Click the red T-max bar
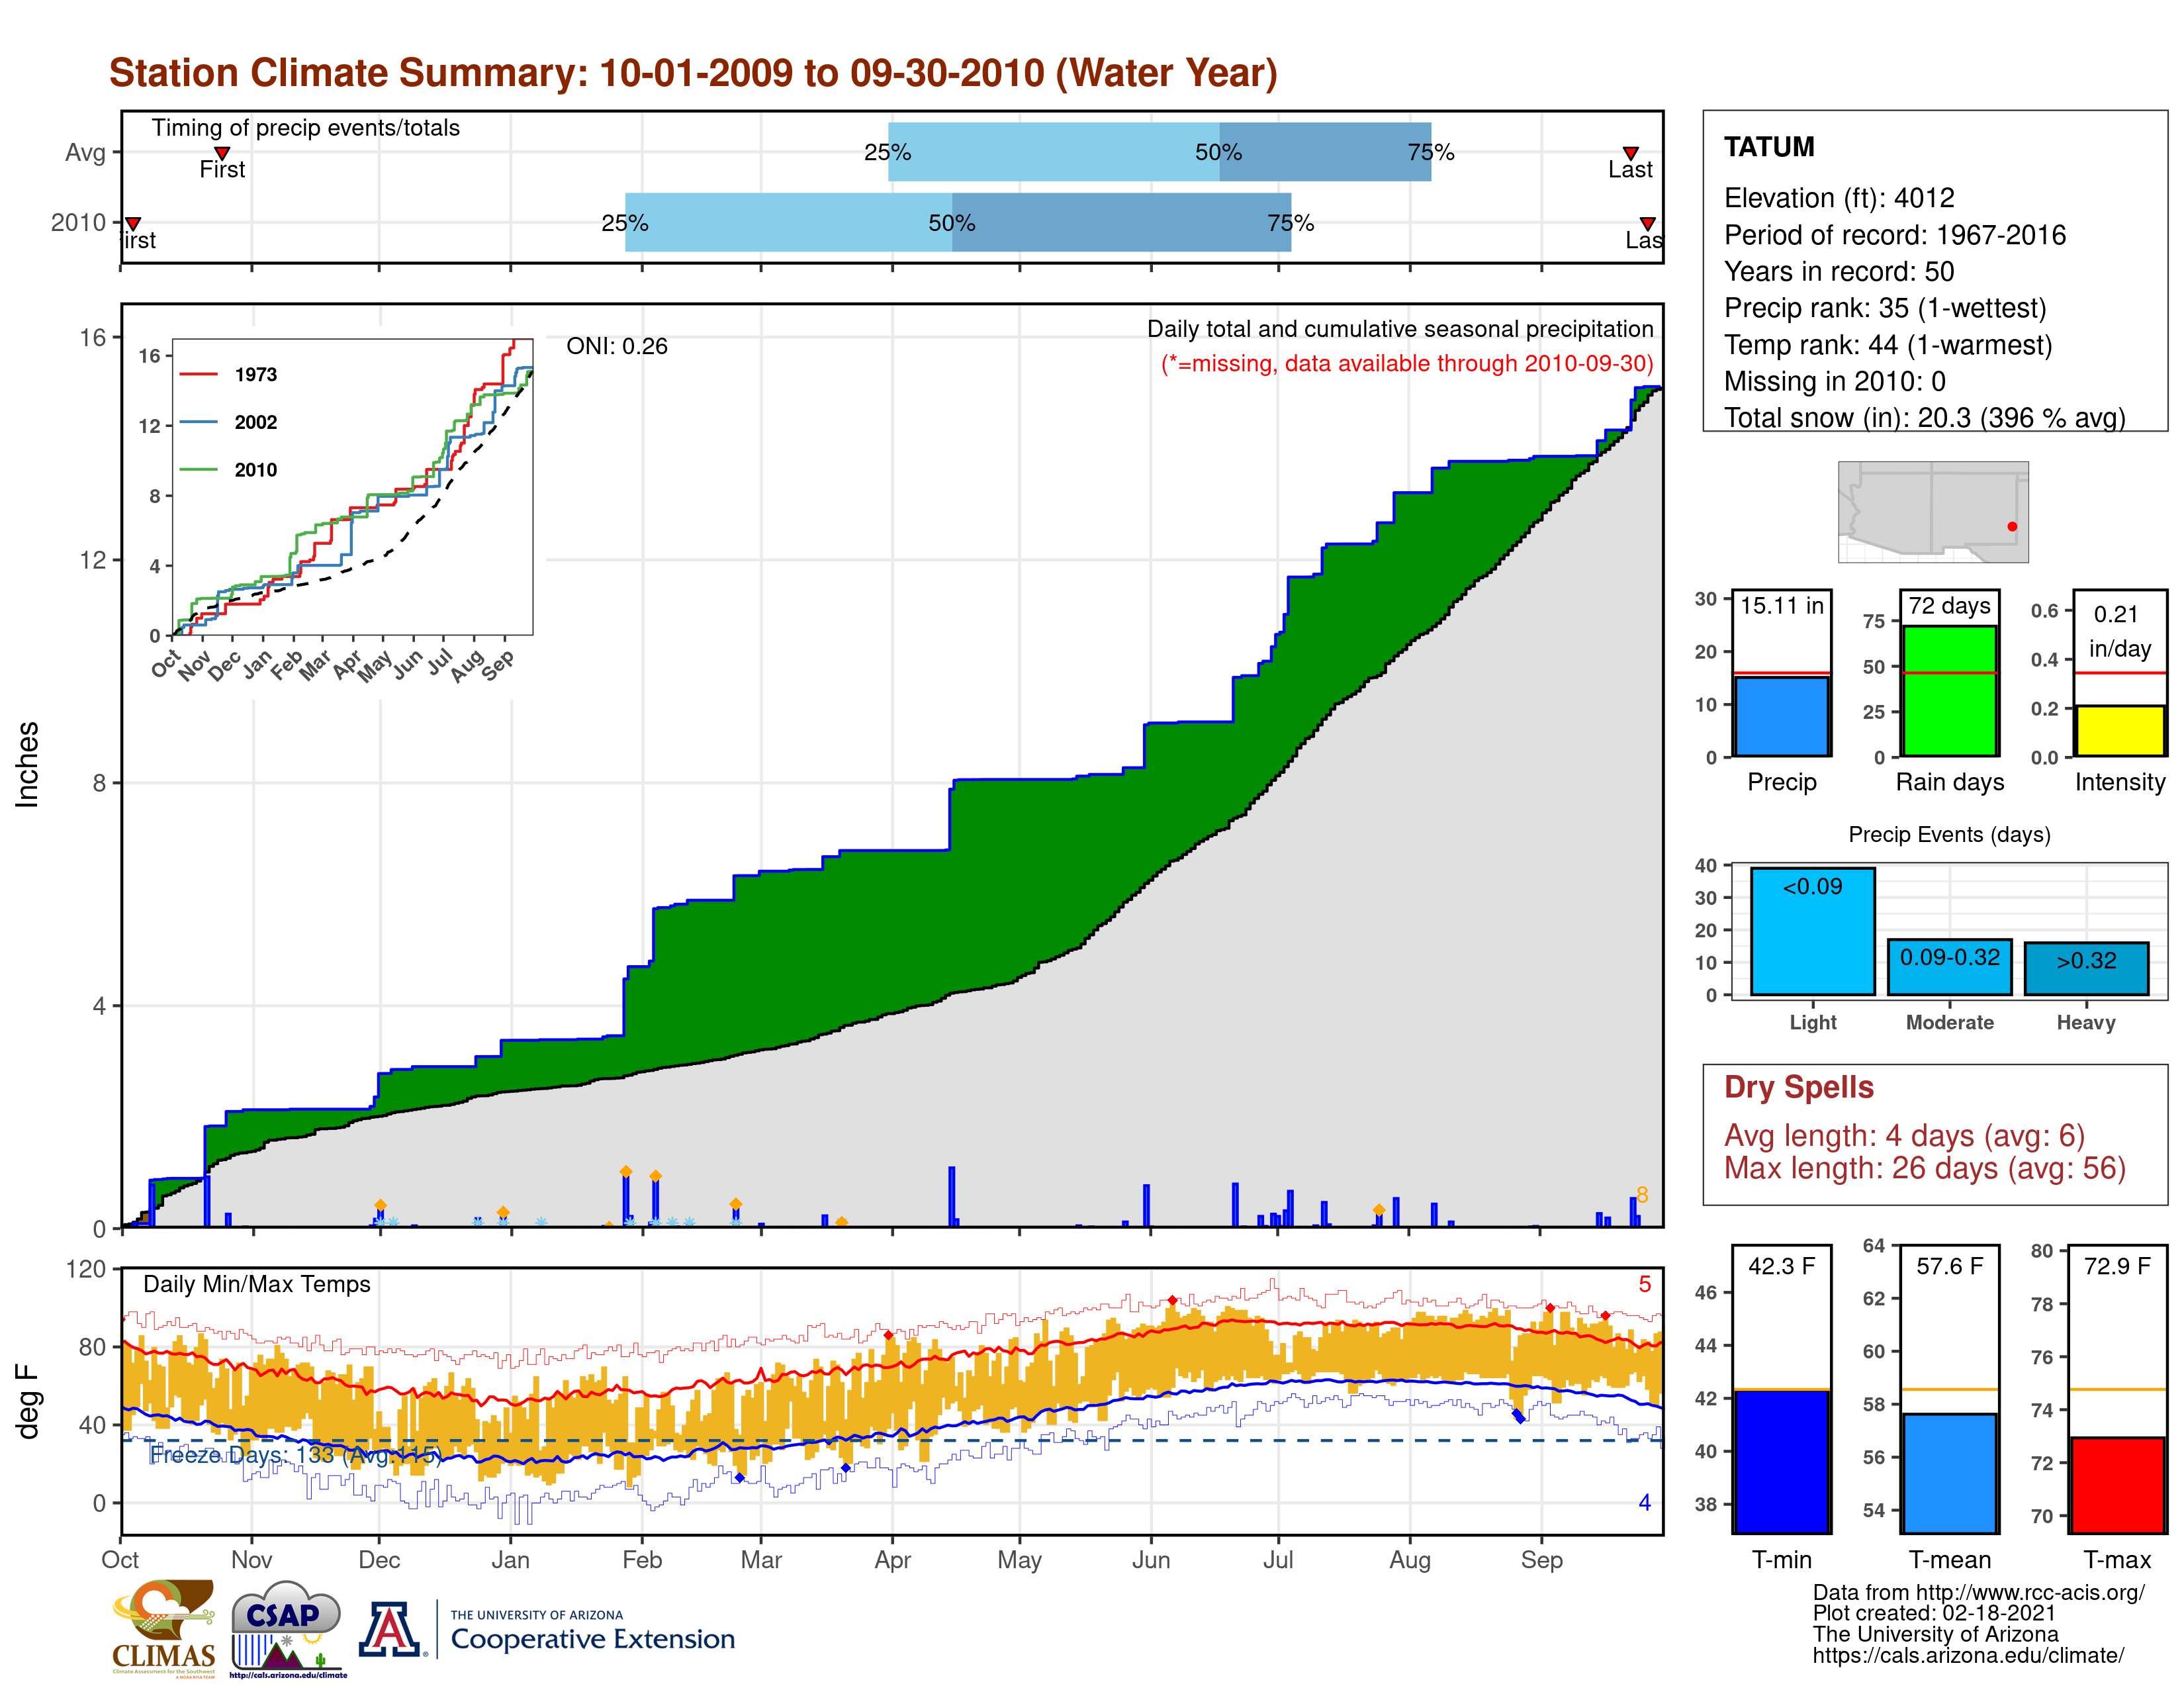Screen dimensions: 2184x1688 pos(2119,1485)
